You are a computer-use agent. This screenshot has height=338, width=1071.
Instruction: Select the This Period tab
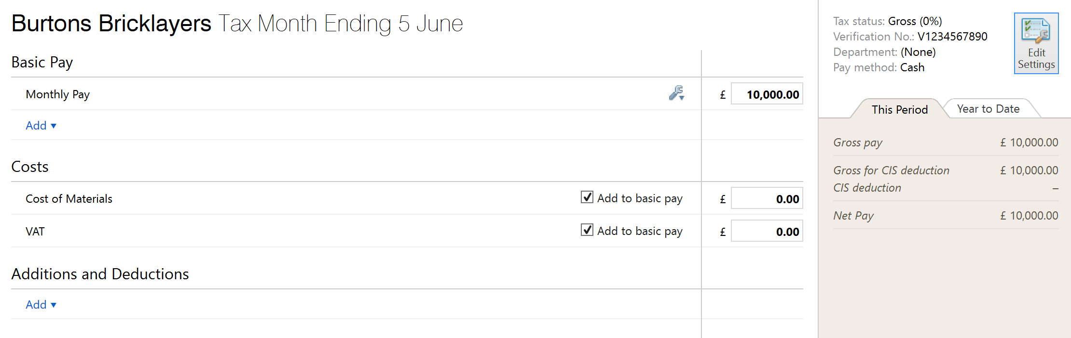pos(900,109)
